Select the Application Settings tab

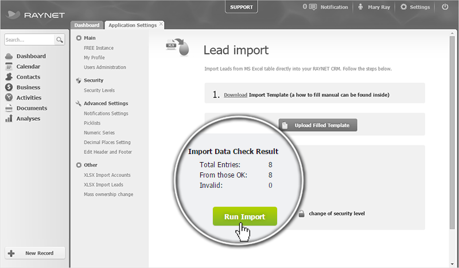133,25
